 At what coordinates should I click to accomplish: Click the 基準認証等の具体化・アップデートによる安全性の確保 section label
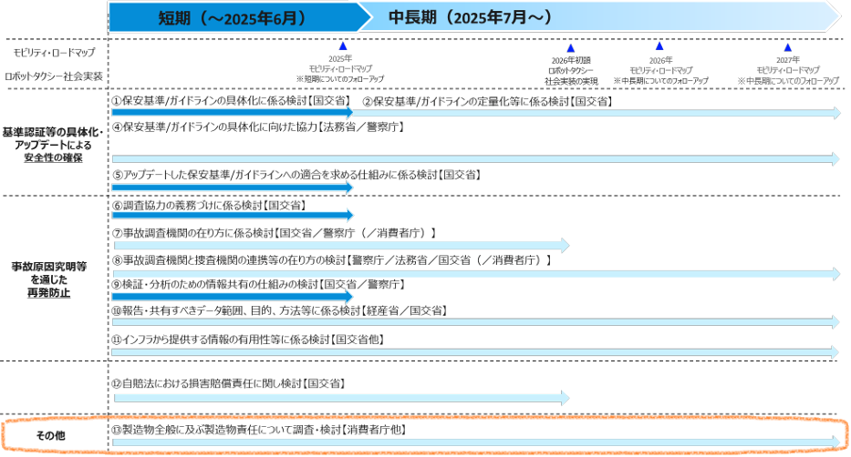53,145
